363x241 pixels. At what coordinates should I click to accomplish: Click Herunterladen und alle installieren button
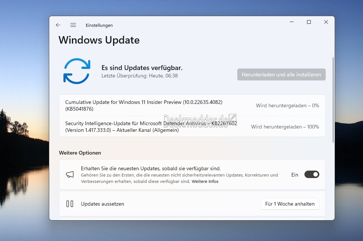click(x=281, y=74)
